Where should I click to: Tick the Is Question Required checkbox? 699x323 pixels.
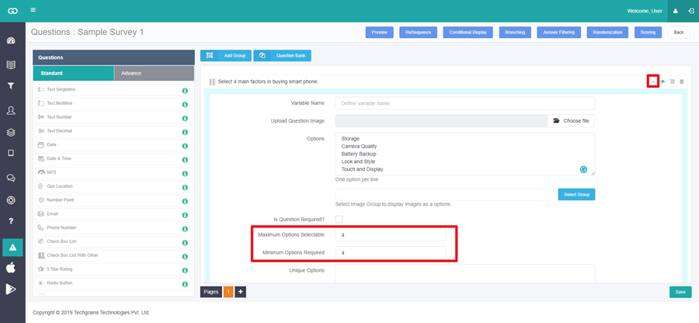point(339,219)
